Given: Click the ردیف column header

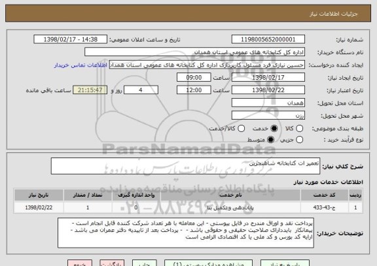Looking at the screenshot, I should [x=355, y=195].
